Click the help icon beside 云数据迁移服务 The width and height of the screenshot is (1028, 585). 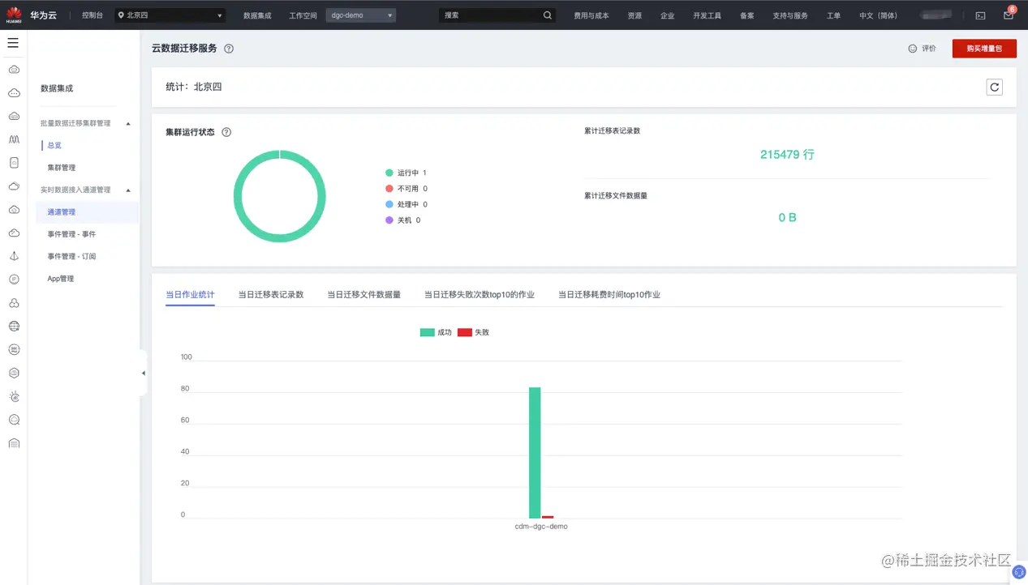click(229, 49)
